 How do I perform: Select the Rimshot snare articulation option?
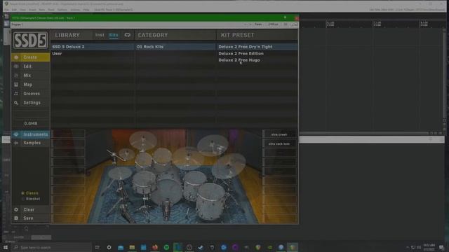pos(31,199)
